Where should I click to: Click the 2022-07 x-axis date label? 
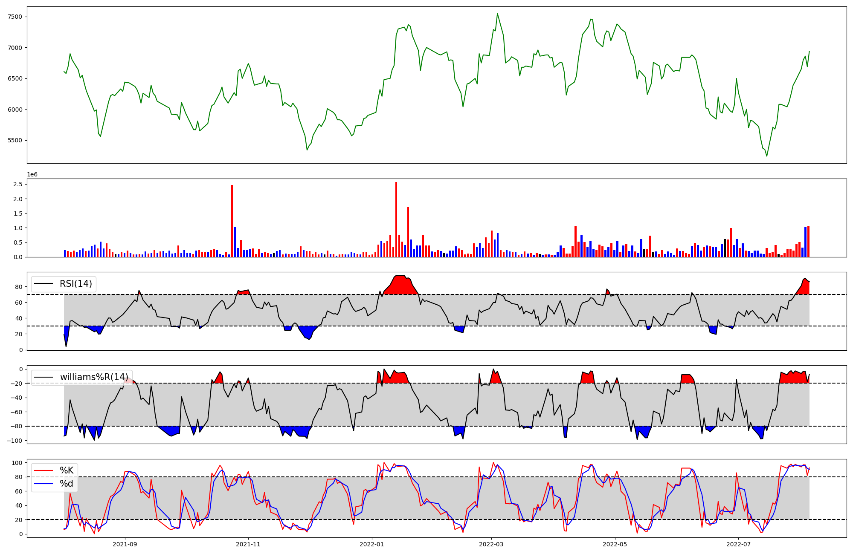click(738, 544)
